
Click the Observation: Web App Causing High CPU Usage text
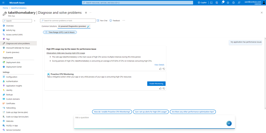coord(66,53)
